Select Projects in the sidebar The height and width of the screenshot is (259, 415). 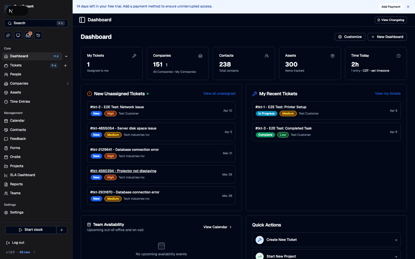point(16,166)
